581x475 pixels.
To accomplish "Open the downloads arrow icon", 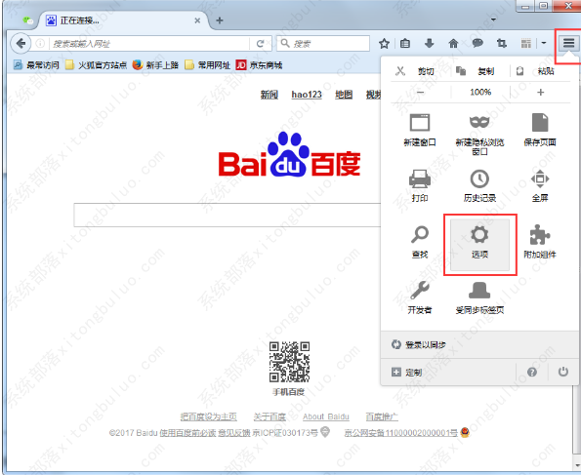I will 429,44.
